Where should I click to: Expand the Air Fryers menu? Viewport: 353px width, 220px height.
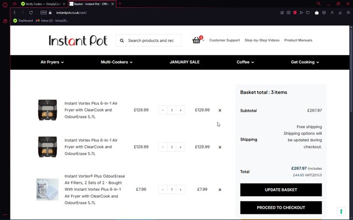point(52,62)
